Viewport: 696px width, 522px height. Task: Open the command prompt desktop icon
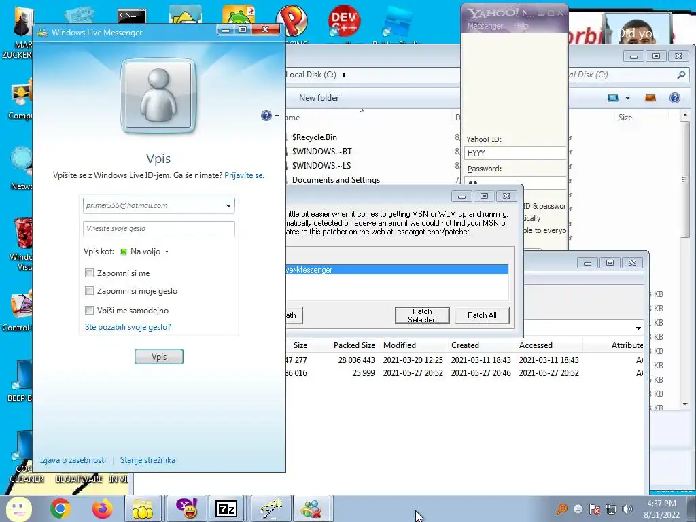[132, 17]
